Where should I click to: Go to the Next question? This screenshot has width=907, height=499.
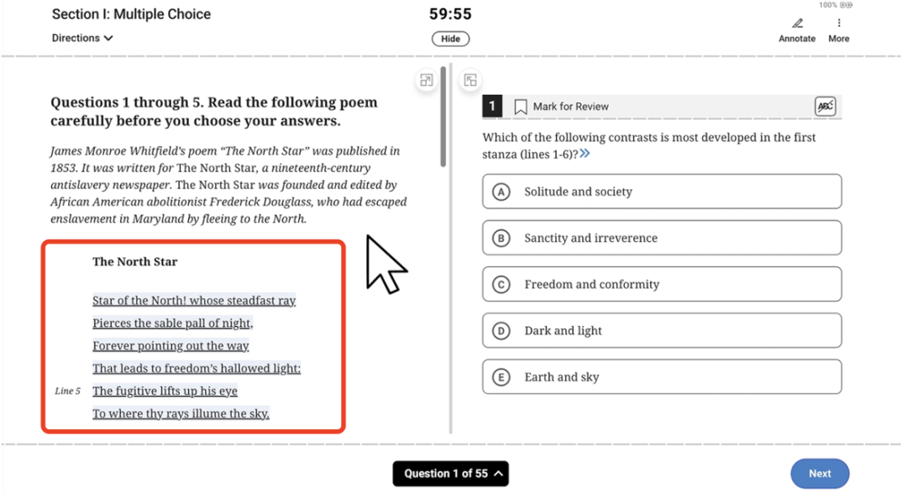coord(820,474)
